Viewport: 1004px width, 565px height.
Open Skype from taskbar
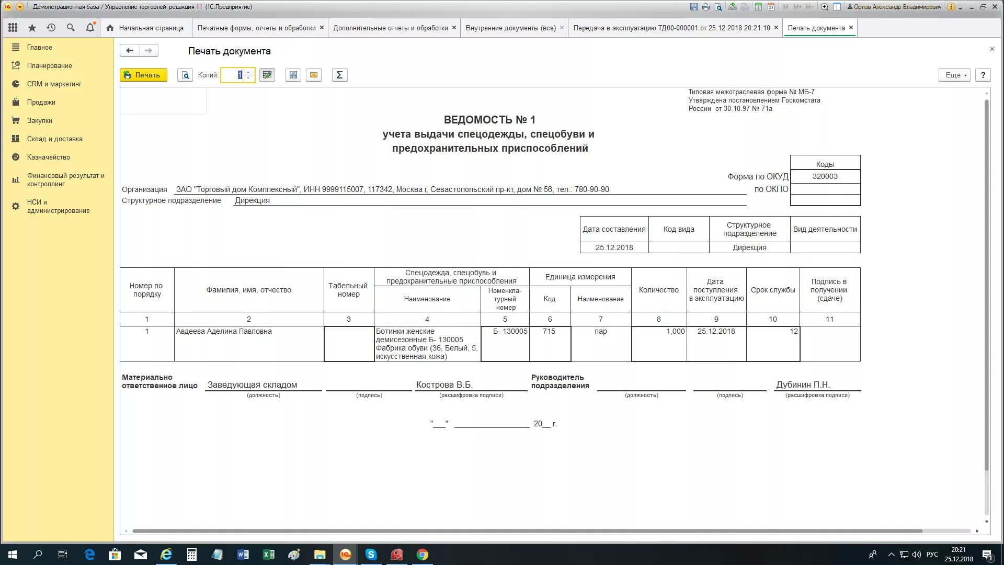pyautogui.click(x=371, y=555)
